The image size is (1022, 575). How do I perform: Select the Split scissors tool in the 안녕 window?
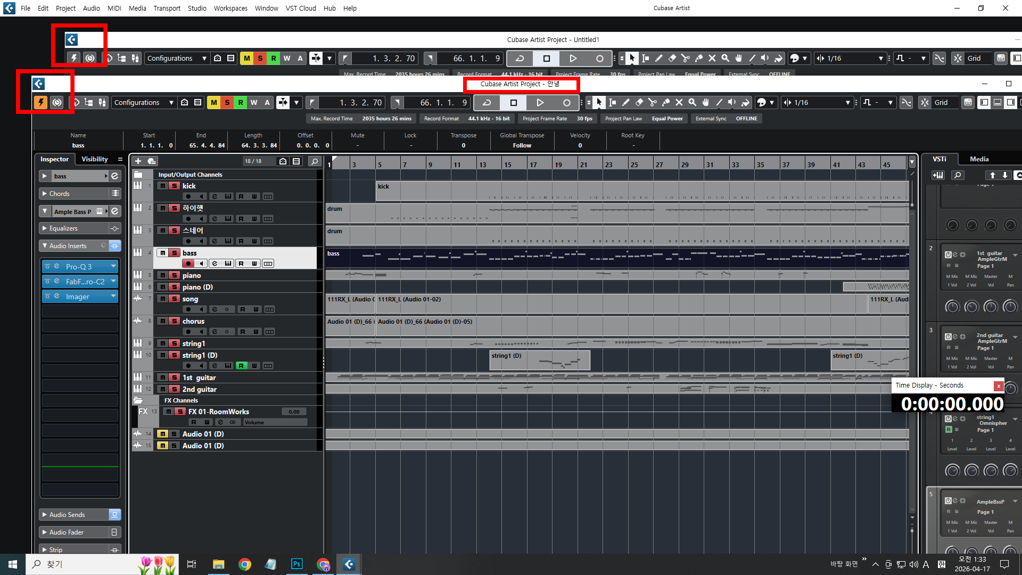652,103
